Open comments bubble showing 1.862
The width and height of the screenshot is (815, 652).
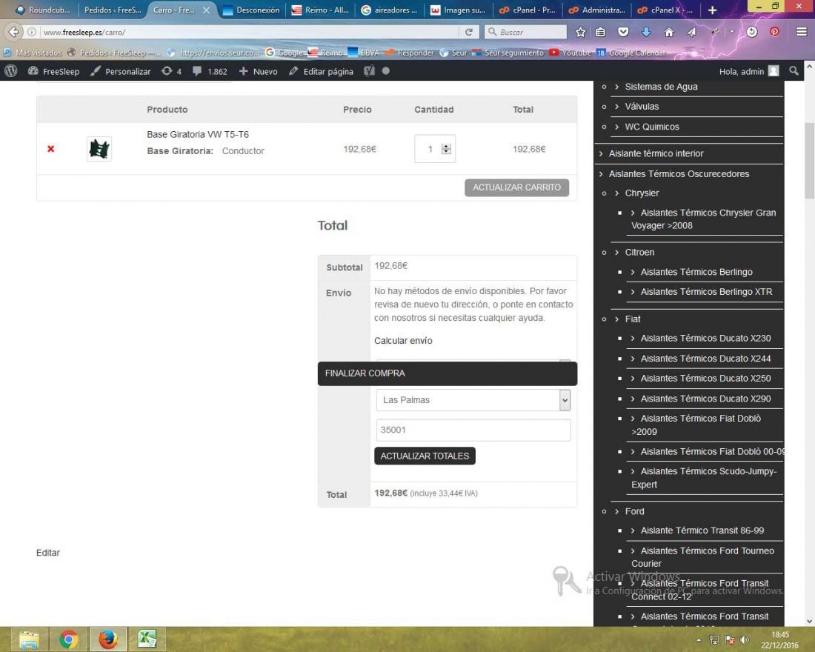(210, 71)
